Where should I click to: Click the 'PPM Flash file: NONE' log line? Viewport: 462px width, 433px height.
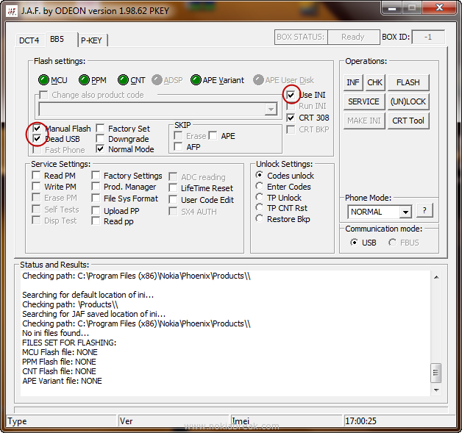[59, 362]
